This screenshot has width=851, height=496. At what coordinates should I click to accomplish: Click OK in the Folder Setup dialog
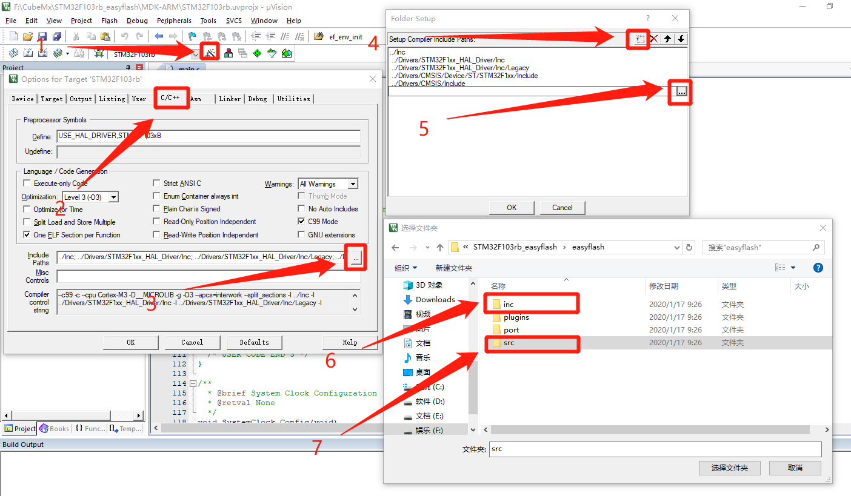(x=511, y=207)
